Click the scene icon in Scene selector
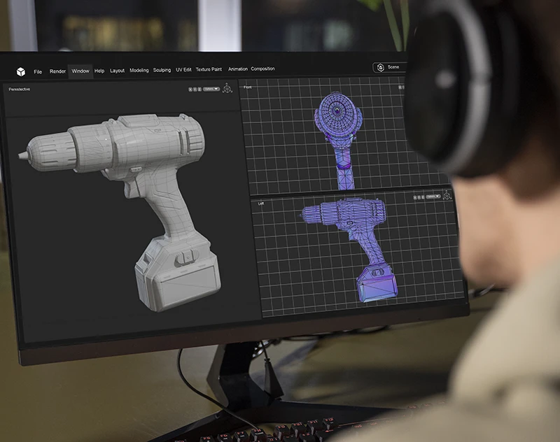 (381, 67)
